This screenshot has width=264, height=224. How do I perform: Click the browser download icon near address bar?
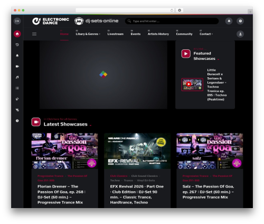(180, 10)
